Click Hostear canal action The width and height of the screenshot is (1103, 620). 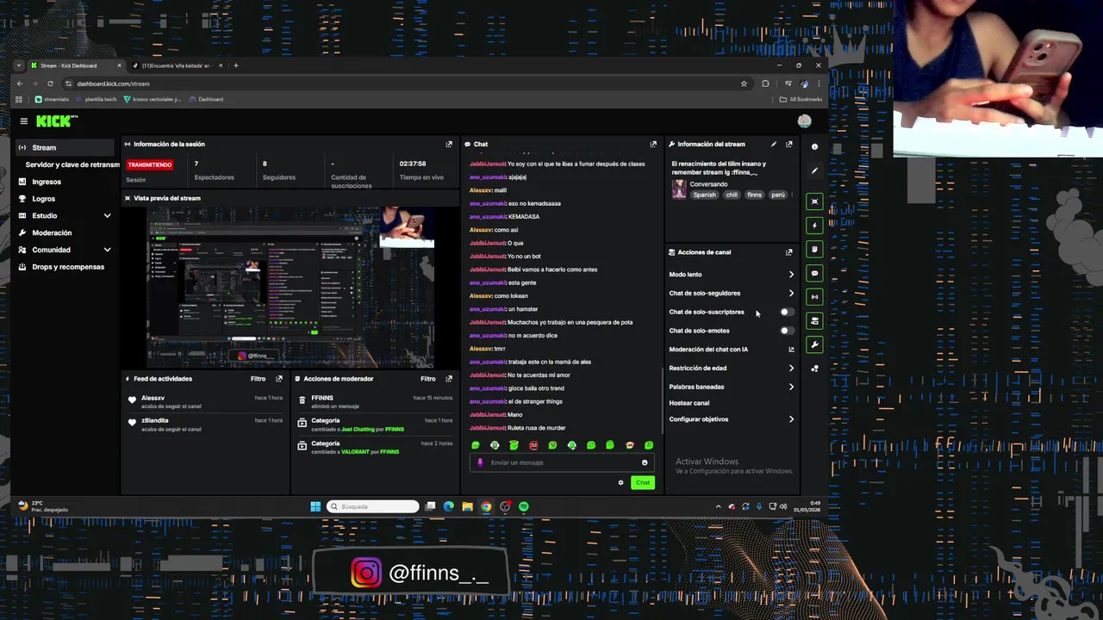tap(689, 403)
